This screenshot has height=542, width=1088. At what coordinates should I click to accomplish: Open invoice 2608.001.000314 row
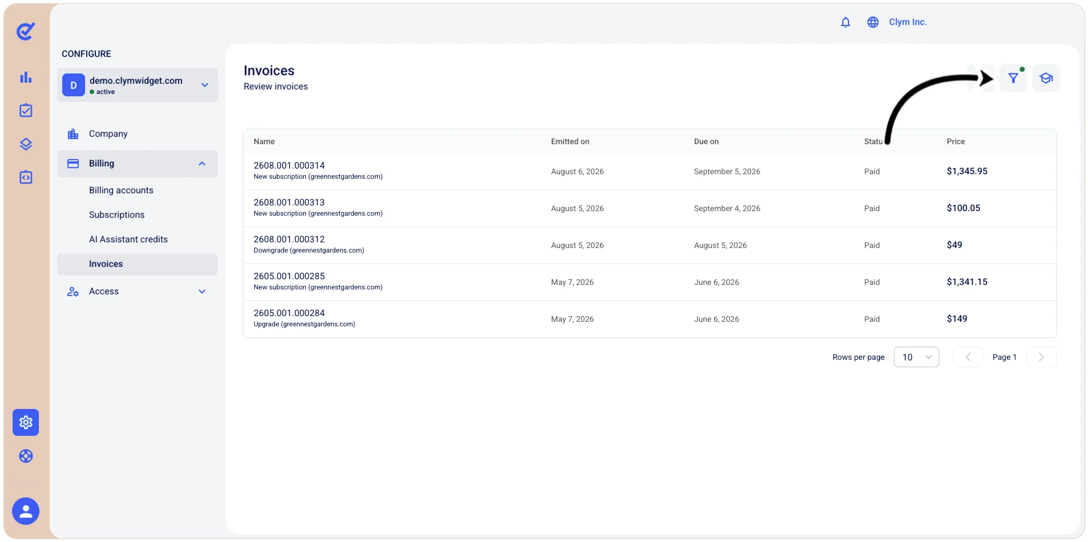(649, 171)
